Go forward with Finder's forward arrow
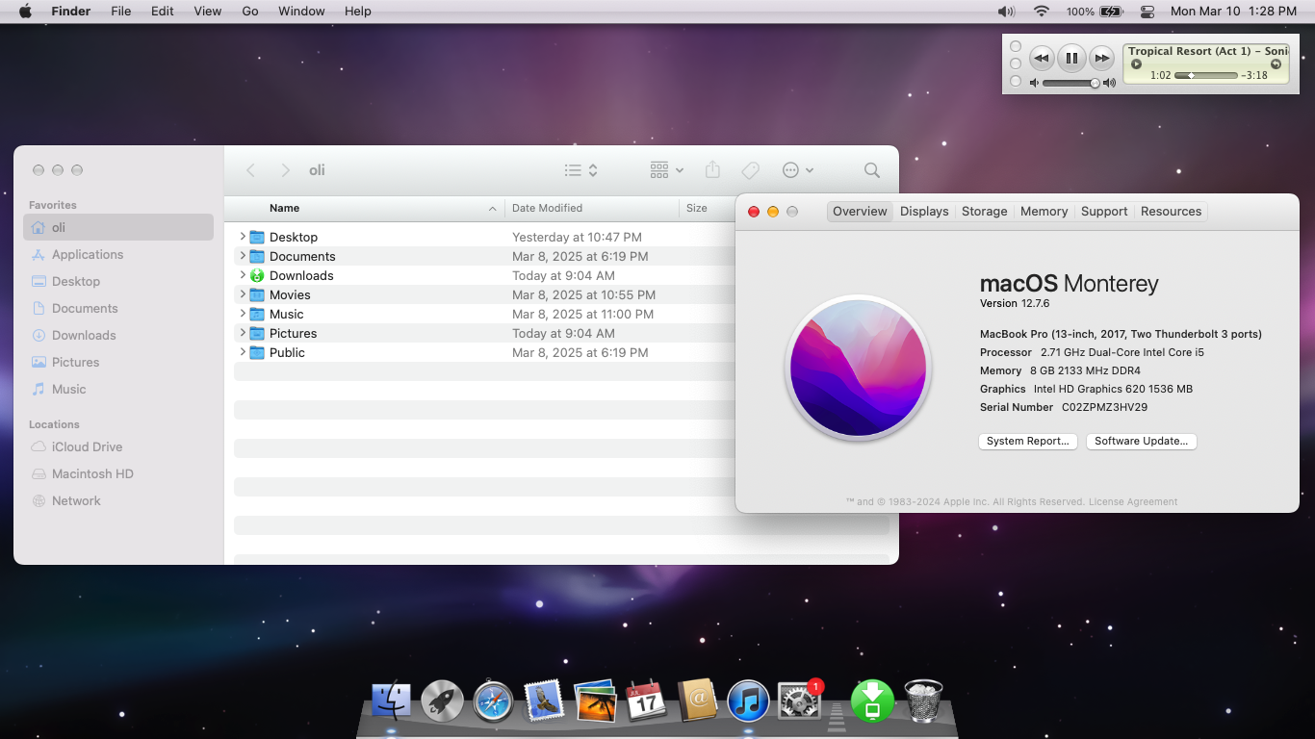The image size is (1315, 739). click(285, 170)
